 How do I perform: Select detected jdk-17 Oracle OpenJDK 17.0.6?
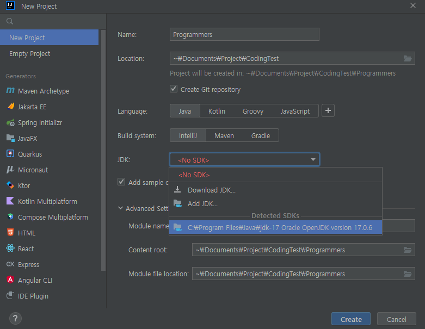pyautogui.click(x=275, y=227)
